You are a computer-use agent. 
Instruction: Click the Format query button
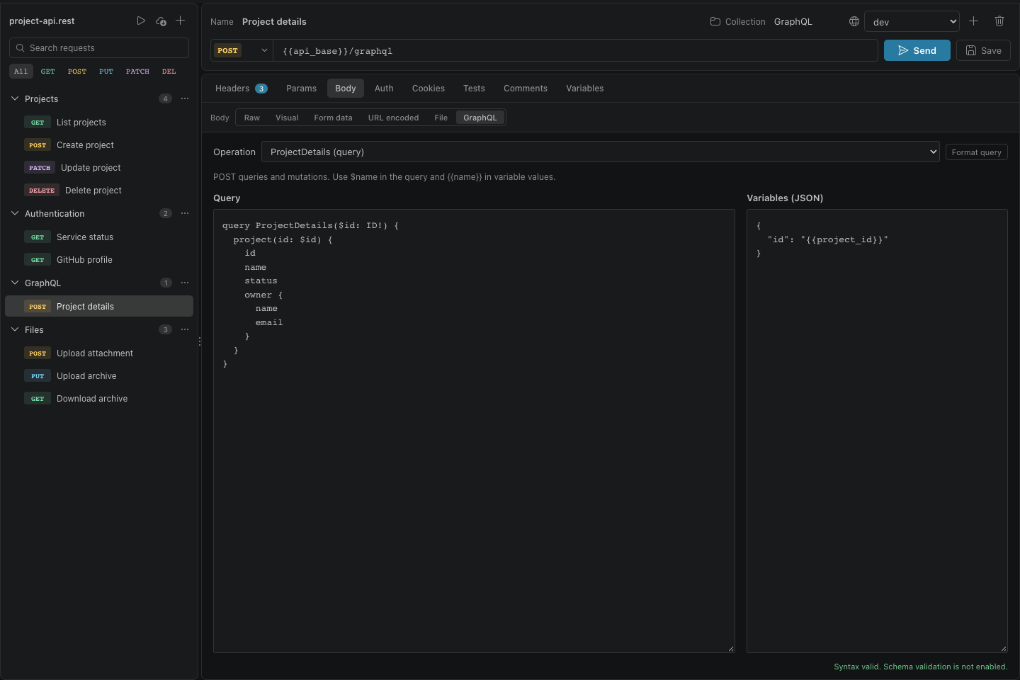976,152
